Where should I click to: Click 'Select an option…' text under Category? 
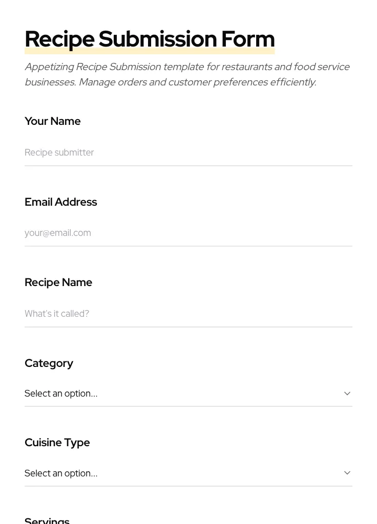tap(61, 394)
